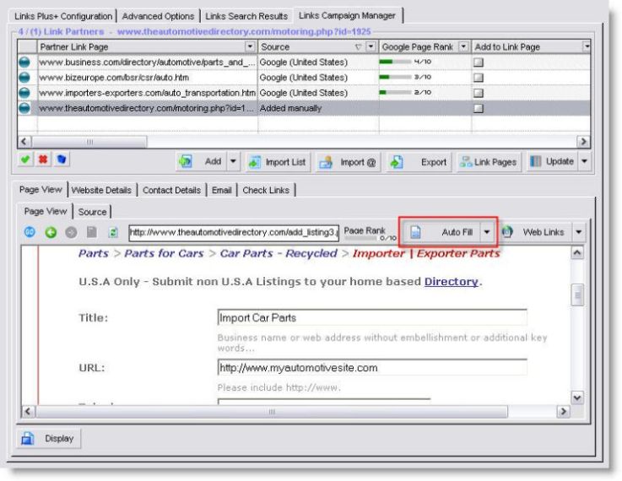
Task: Open the Google Page Rank column filter dropdown
Action: click(463, 46)
